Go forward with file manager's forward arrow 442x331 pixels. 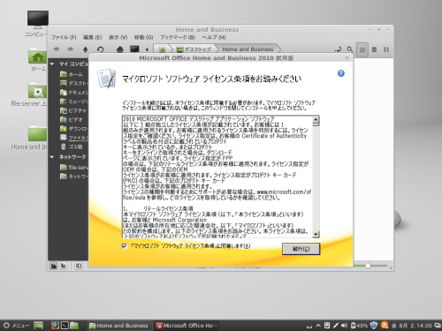tap(71, 49)
